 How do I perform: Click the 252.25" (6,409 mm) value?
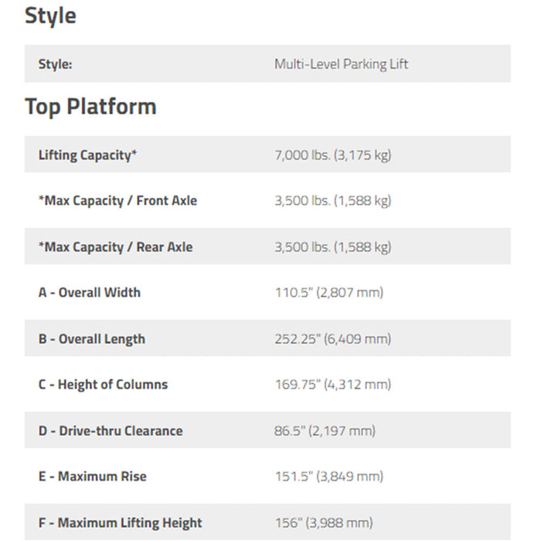pos(333,339)
